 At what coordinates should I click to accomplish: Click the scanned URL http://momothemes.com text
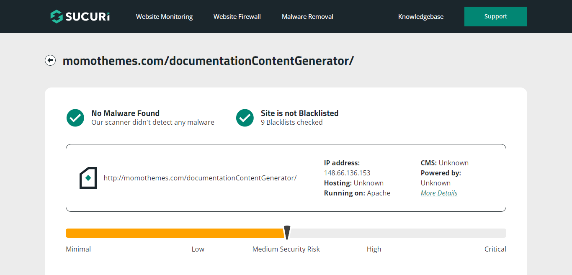[200, 178]
